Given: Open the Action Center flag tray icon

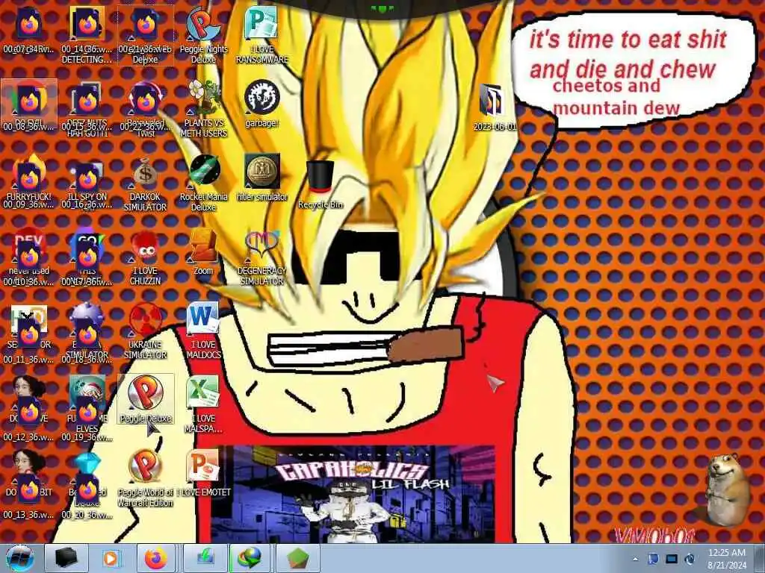Looking at the screenshot, I should (653, 559).
